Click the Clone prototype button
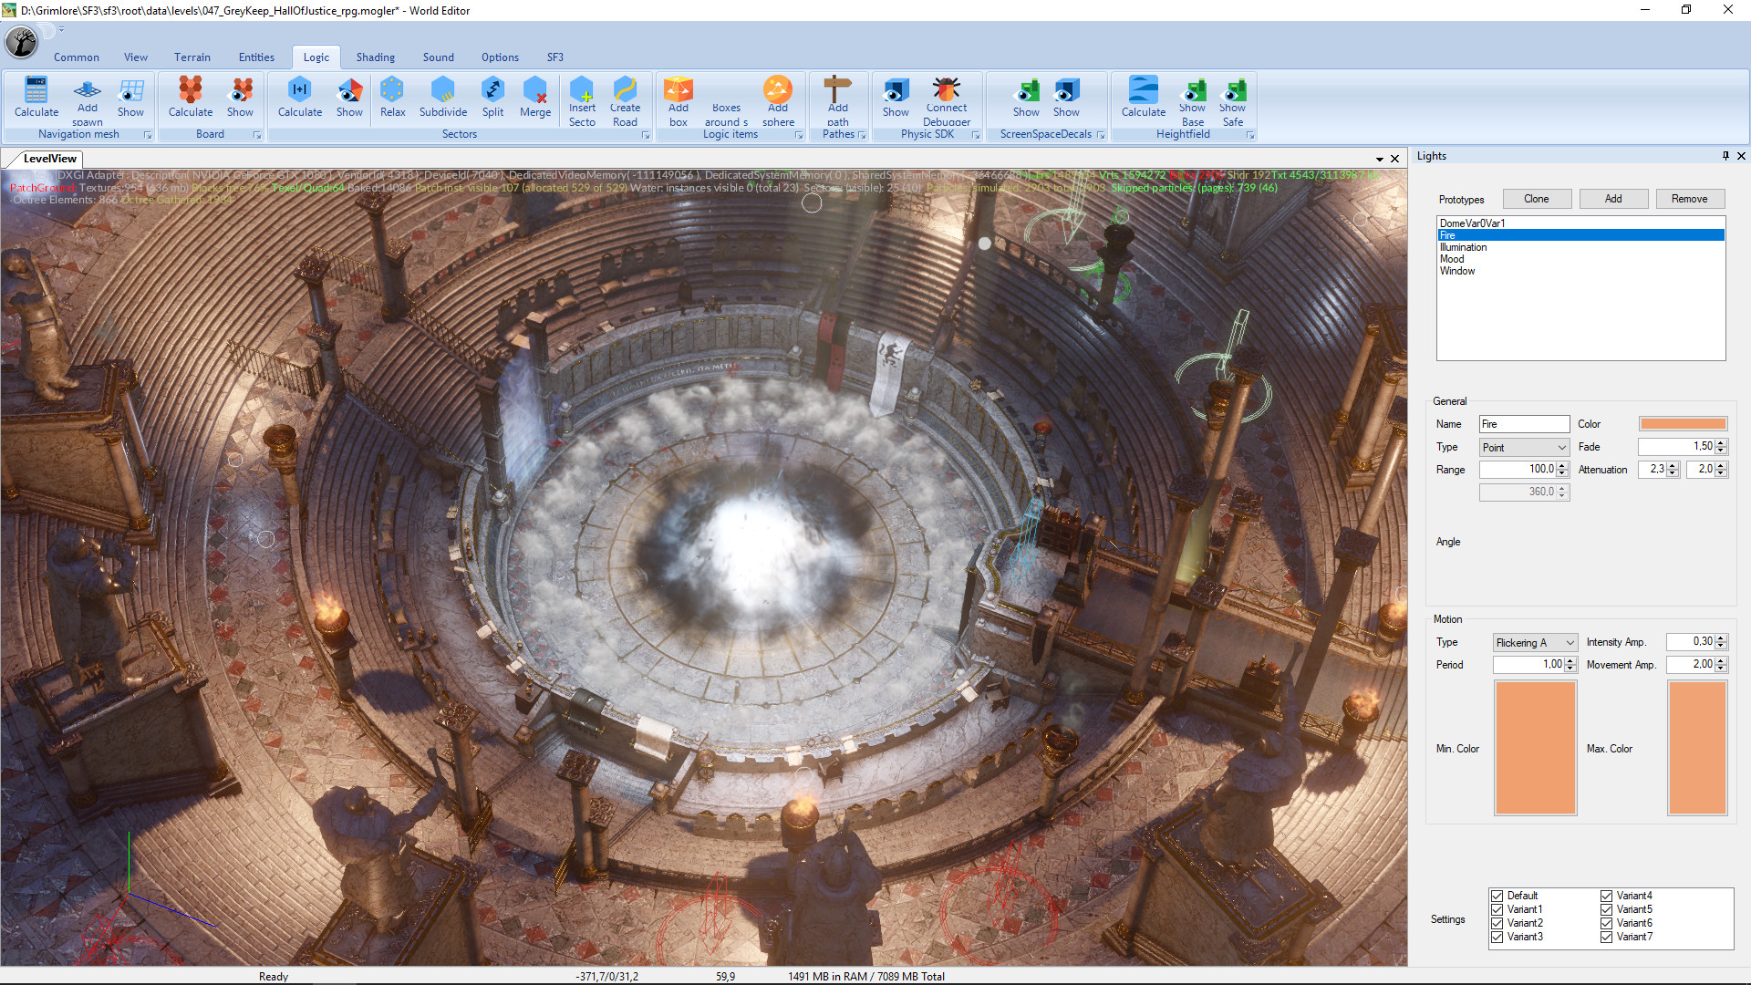Viewport: 1751px width, 985px height. [1536, 198]
